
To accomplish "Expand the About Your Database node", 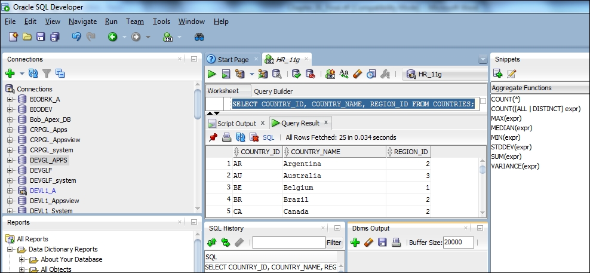I will click(x=22, y=259).
